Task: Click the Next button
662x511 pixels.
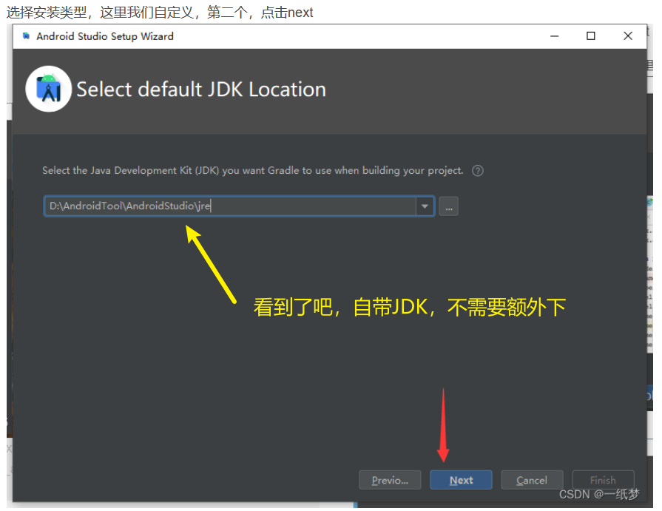Action: pyautogui.click(x=461, y=480)
